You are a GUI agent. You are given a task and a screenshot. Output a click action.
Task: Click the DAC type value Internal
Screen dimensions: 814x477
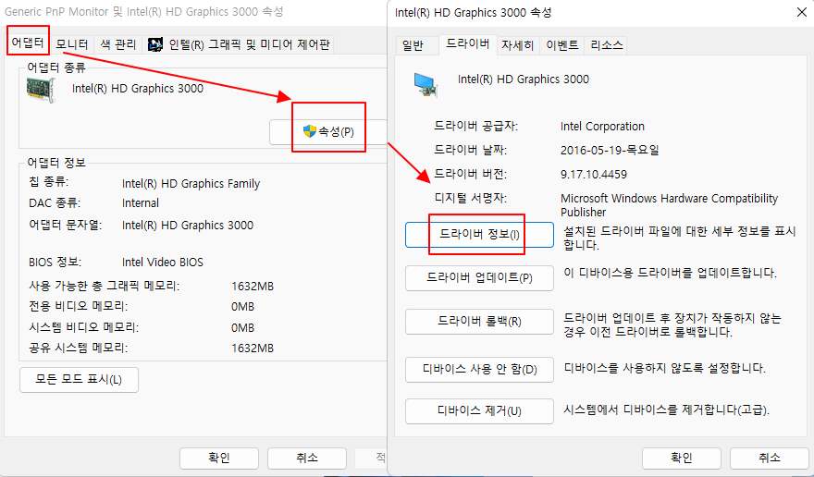coord(141,203)
